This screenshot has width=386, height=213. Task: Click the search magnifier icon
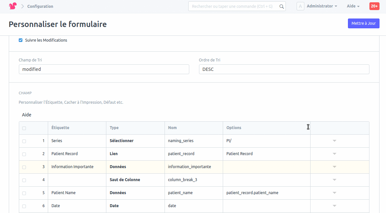coord(282,6)
